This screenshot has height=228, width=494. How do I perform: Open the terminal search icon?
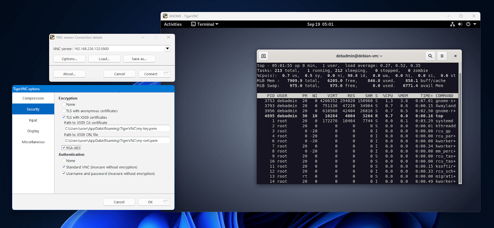point(430,56)
